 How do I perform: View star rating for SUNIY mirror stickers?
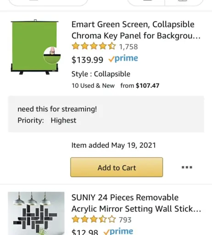click(x=94, y=219)
